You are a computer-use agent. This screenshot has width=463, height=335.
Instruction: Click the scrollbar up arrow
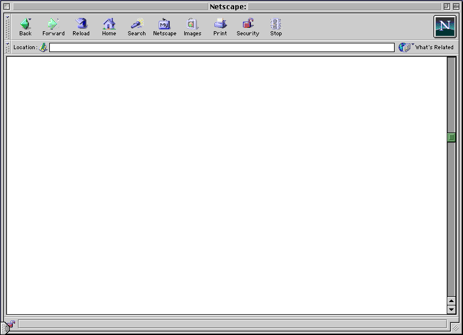pos(451,301)
